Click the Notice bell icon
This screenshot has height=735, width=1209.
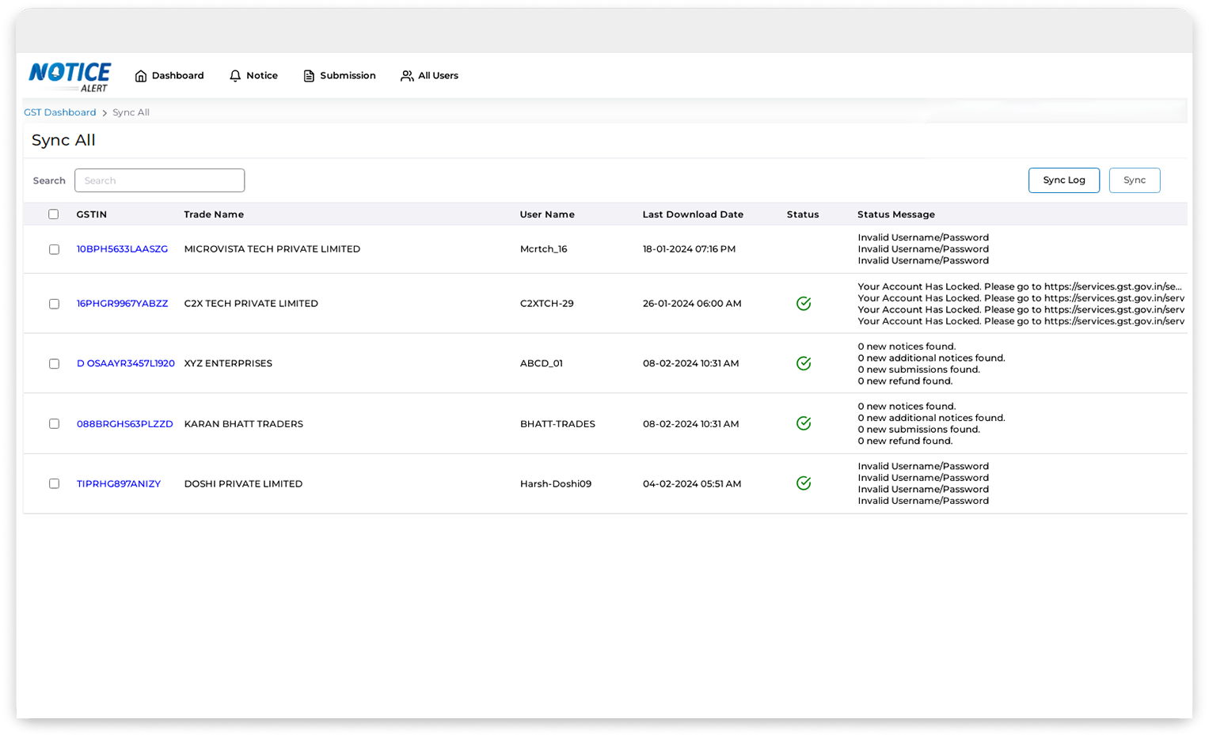click(x=235, y=76)
